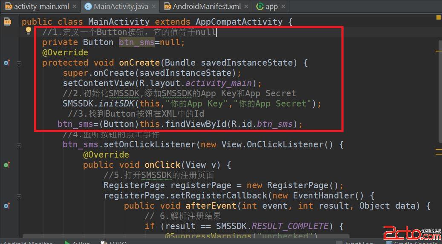Select the MainActivity.java editor tab
Viewport: 442px width, 244px height.
[121, 6]
